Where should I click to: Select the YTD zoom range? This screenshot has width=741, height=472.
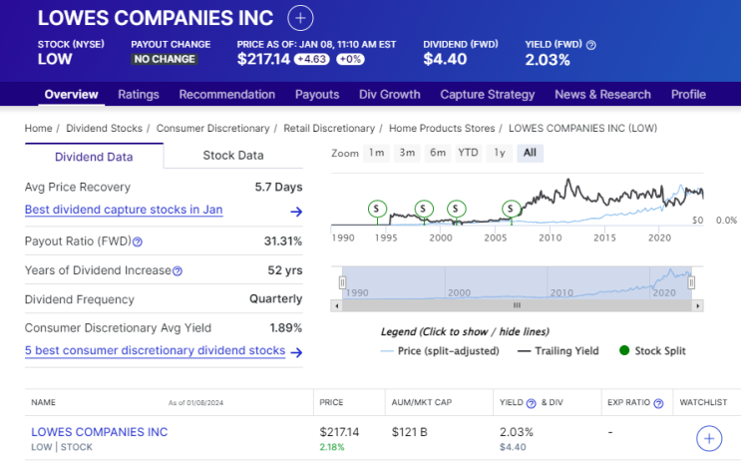tap(468, 153)
